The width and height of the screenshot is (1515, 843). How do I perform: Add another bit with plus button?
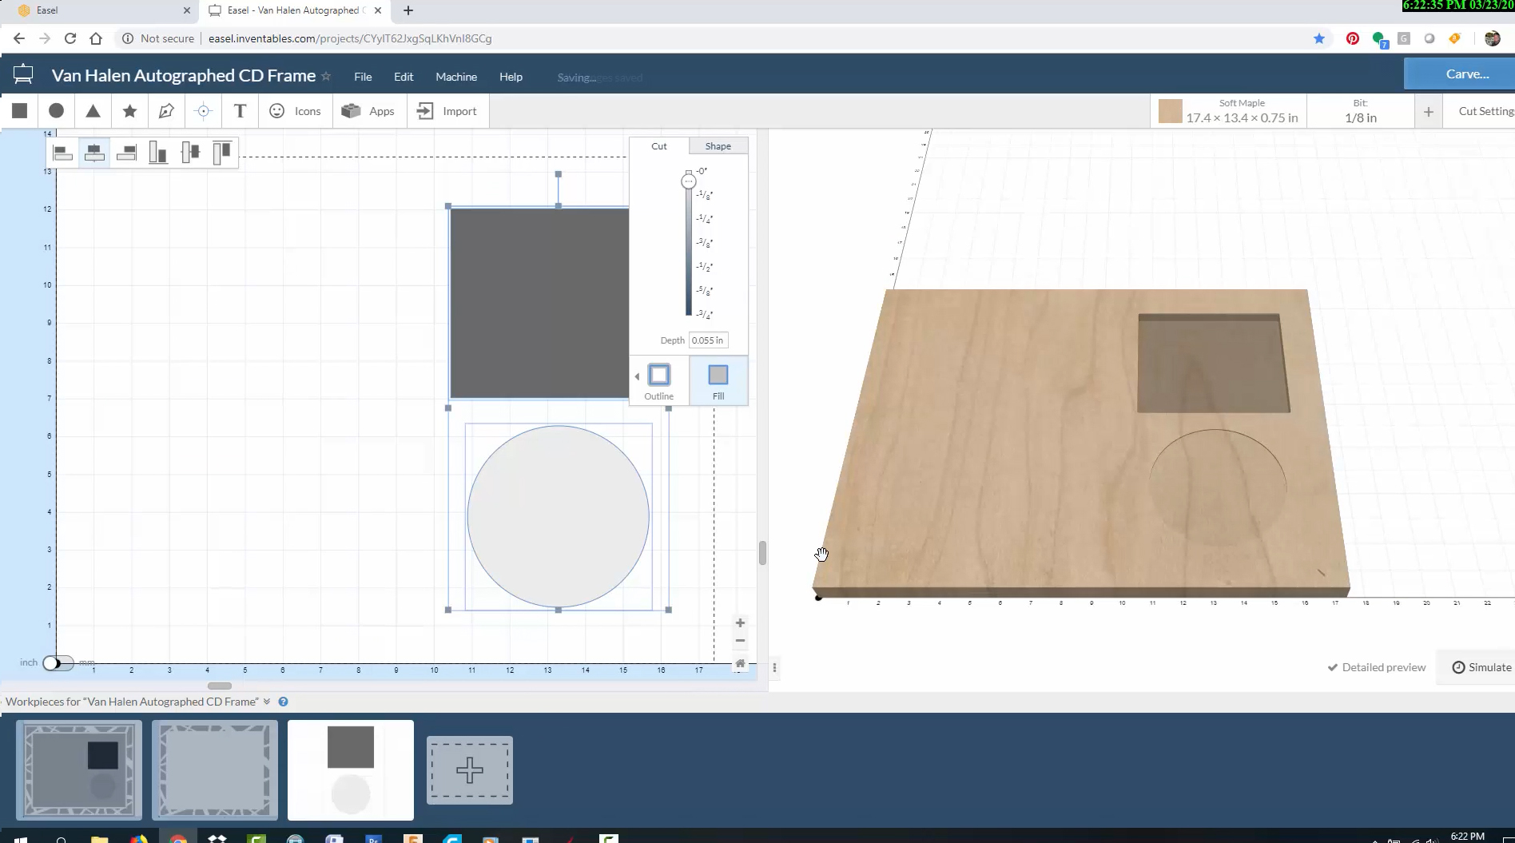pos(1429,111)
